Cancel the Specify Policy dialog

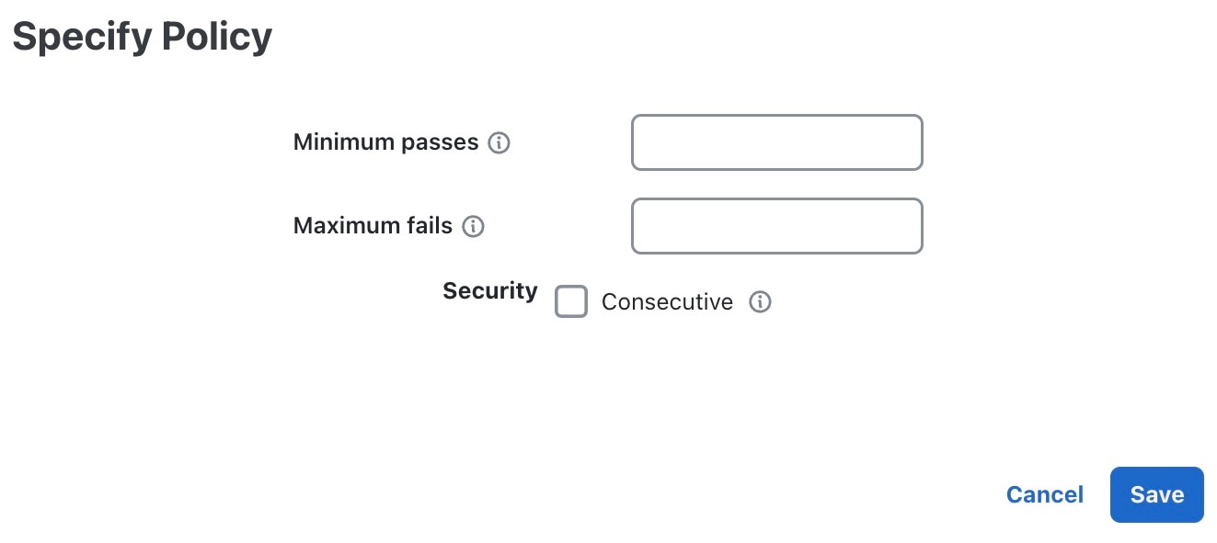1045,494
